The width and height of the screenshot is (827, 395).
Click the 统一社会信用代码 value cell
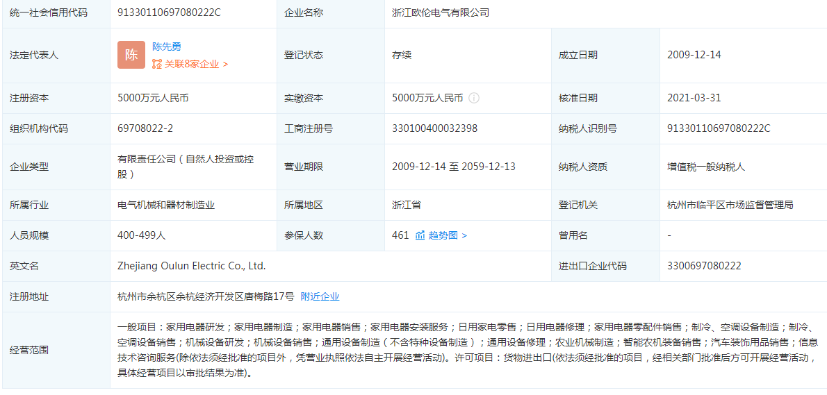(x=169, y=12)
